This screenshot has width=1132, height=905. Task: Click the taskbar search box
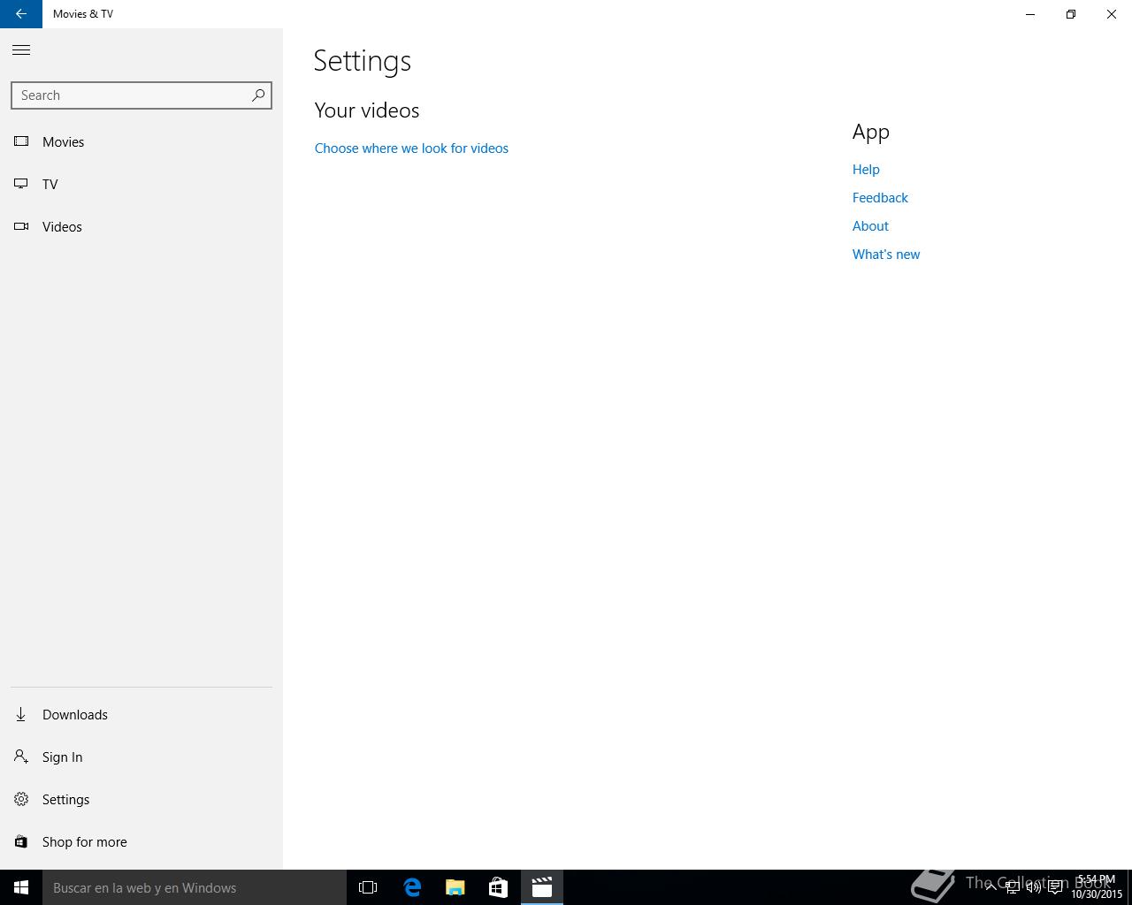click(195, 887)
